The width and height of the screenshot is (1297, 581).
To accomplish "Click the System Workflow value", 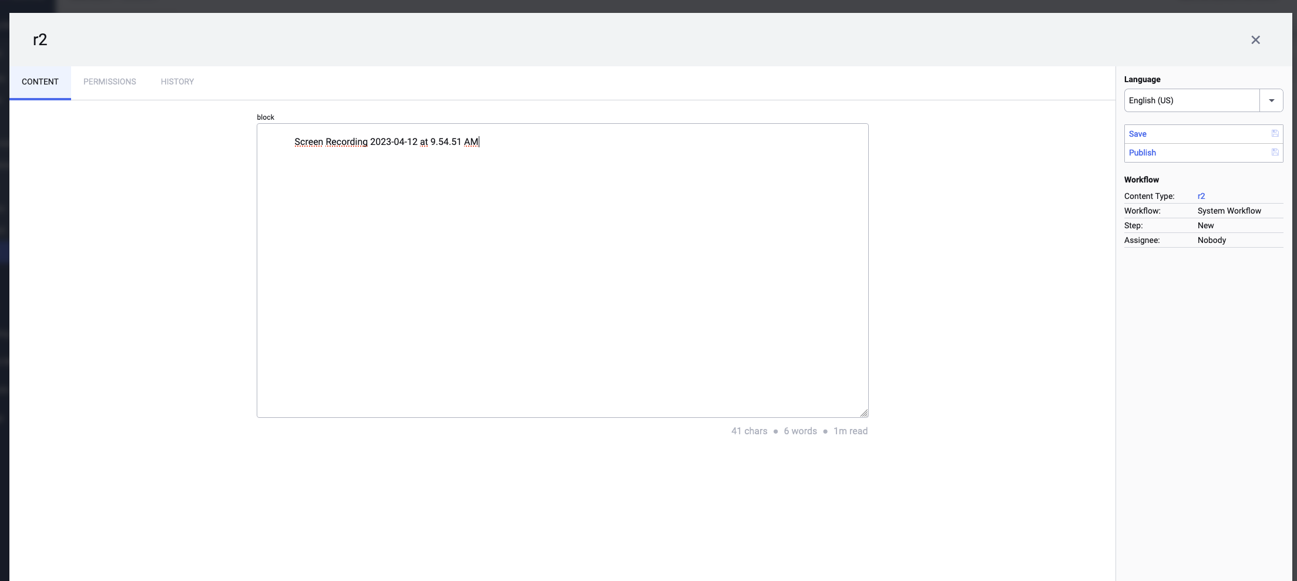I will pyautogui.click(x=1229, y=211).
